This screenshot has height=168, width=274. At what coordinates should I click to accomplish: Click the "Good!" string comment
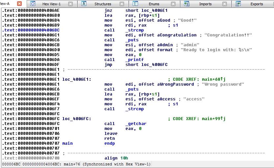pos(187,20)
